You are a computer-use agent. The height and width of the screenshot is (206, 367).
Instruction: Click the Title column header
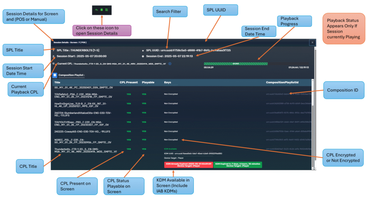57,82
